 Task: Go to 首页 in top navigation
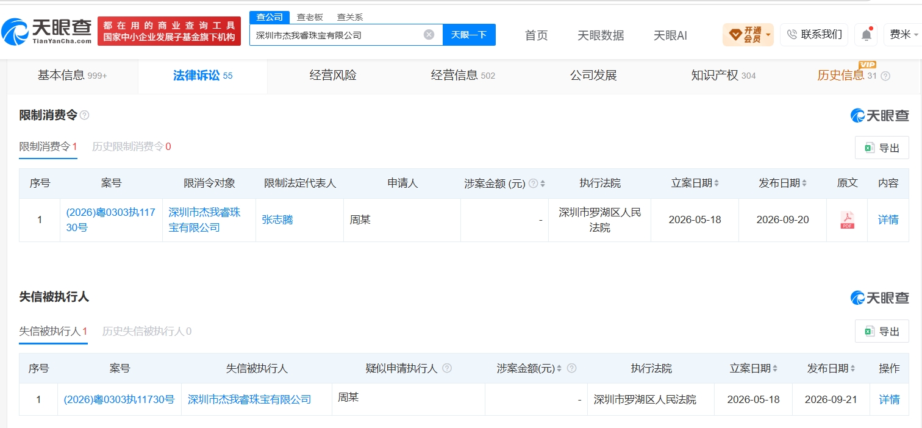537,35
